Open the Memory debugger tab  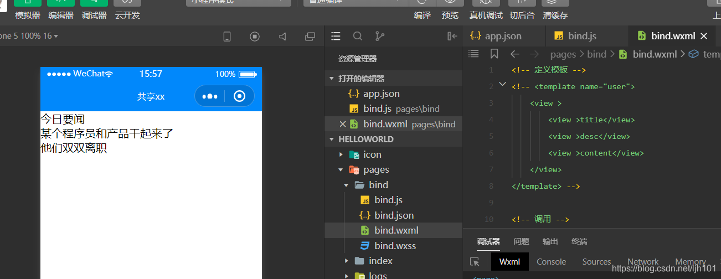pyautogui.click(x=691, y=262)
